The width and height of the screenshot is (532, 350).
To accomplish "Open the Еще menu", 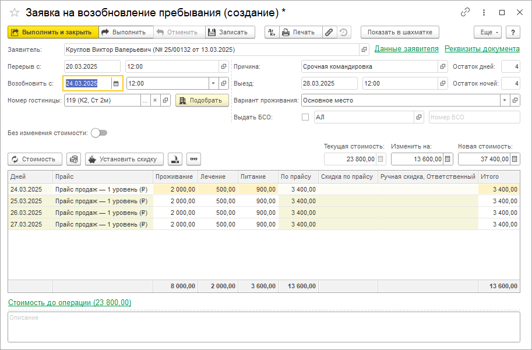I will (x=487, y=32).
